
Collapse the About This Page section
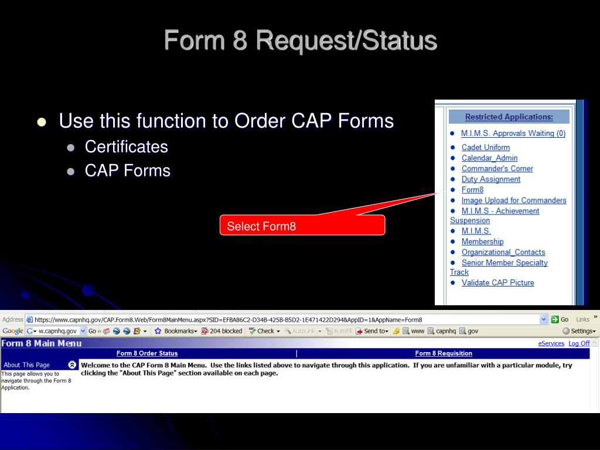72,364
